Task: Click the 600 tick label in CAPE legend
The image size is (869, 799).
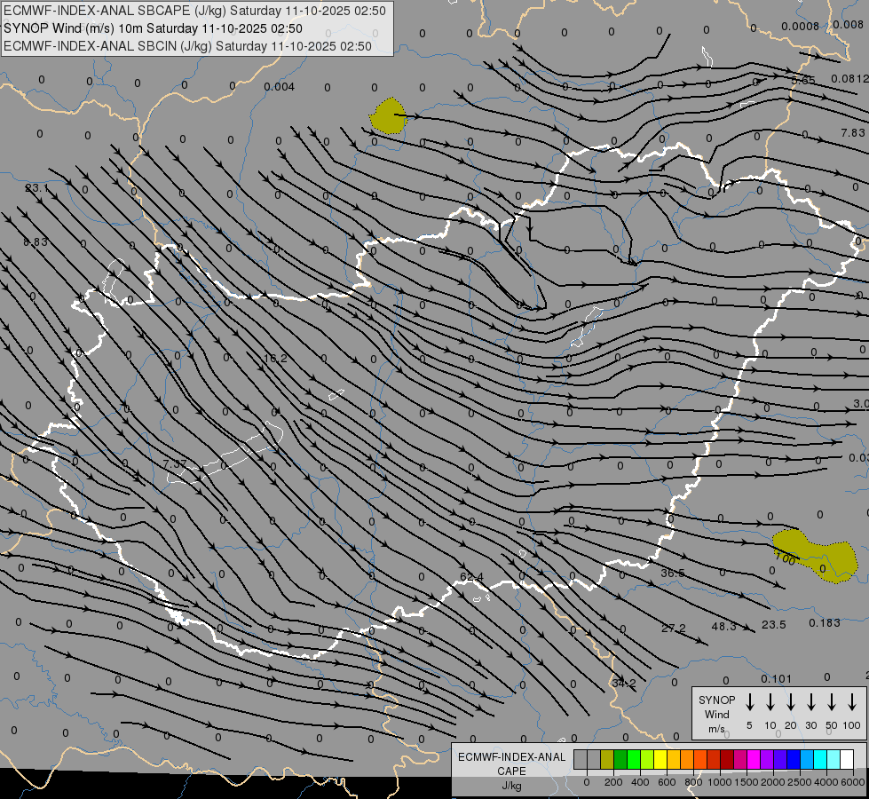Action: coord(667,782)
